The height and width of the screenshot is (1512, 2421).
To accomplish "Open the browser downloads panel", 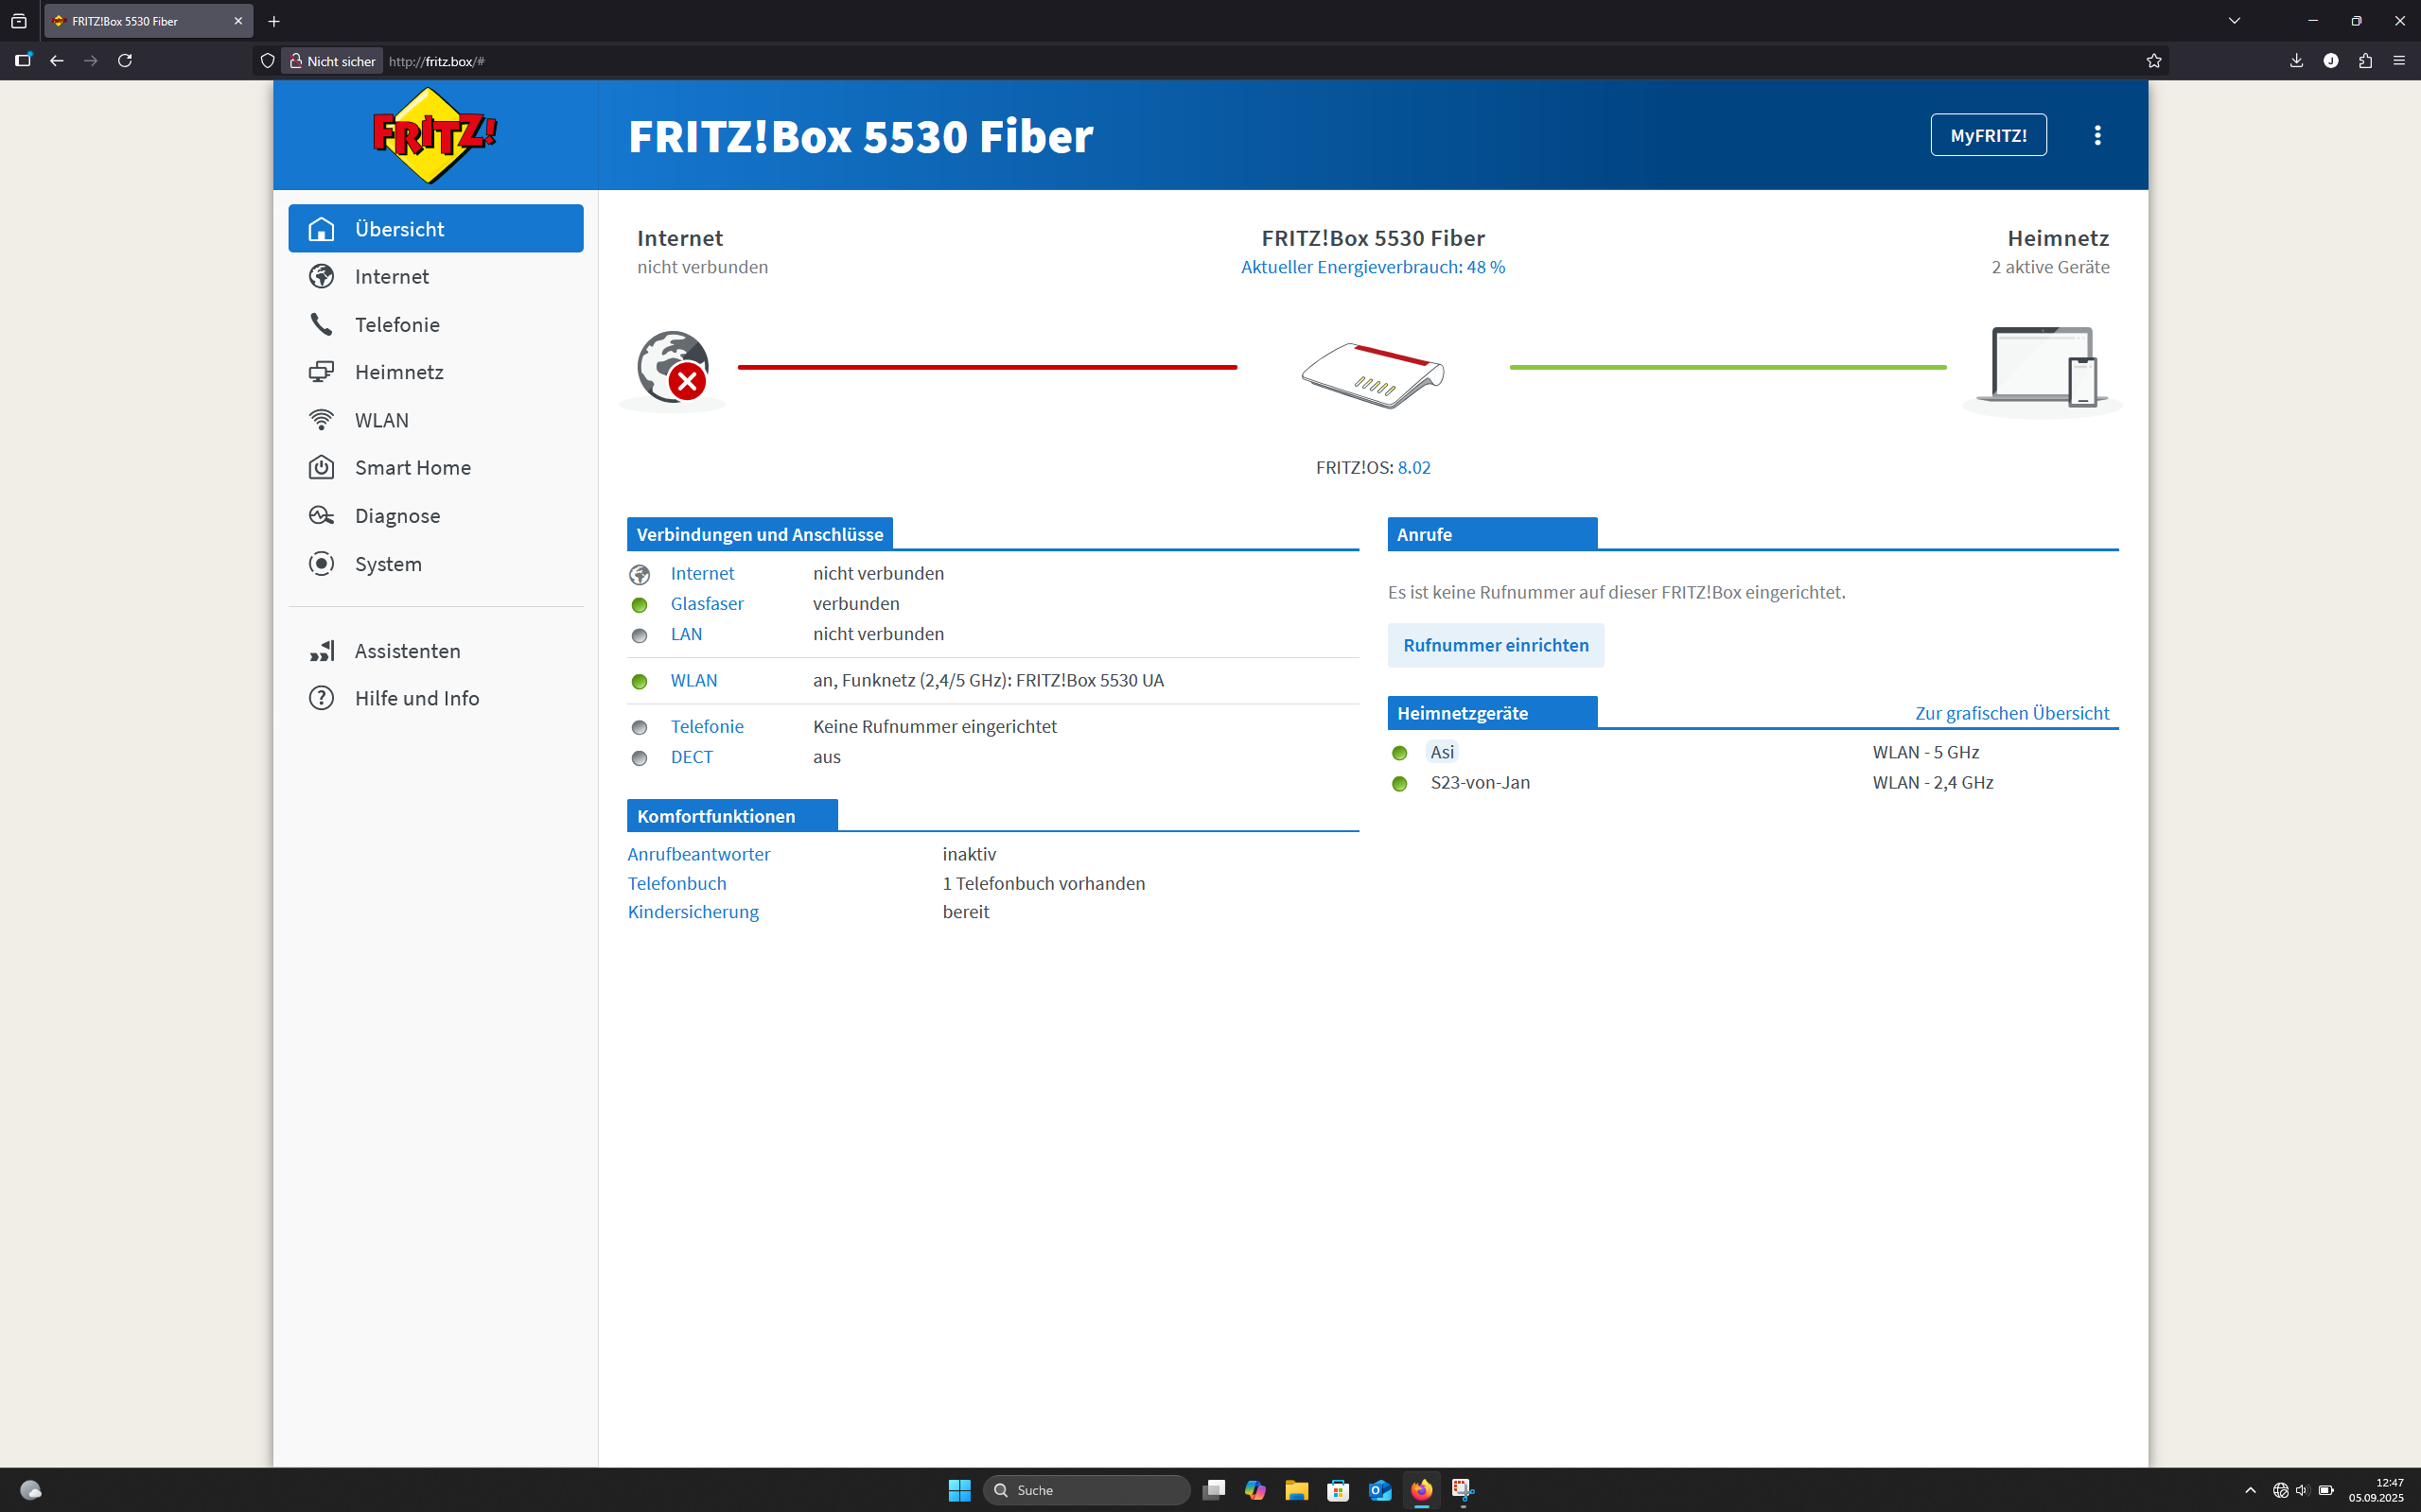I will tap(2296, 61).
